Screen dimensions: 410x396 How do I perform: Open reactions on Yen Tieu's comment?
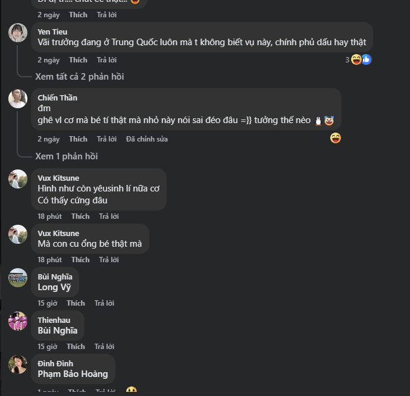click(360, 59)
